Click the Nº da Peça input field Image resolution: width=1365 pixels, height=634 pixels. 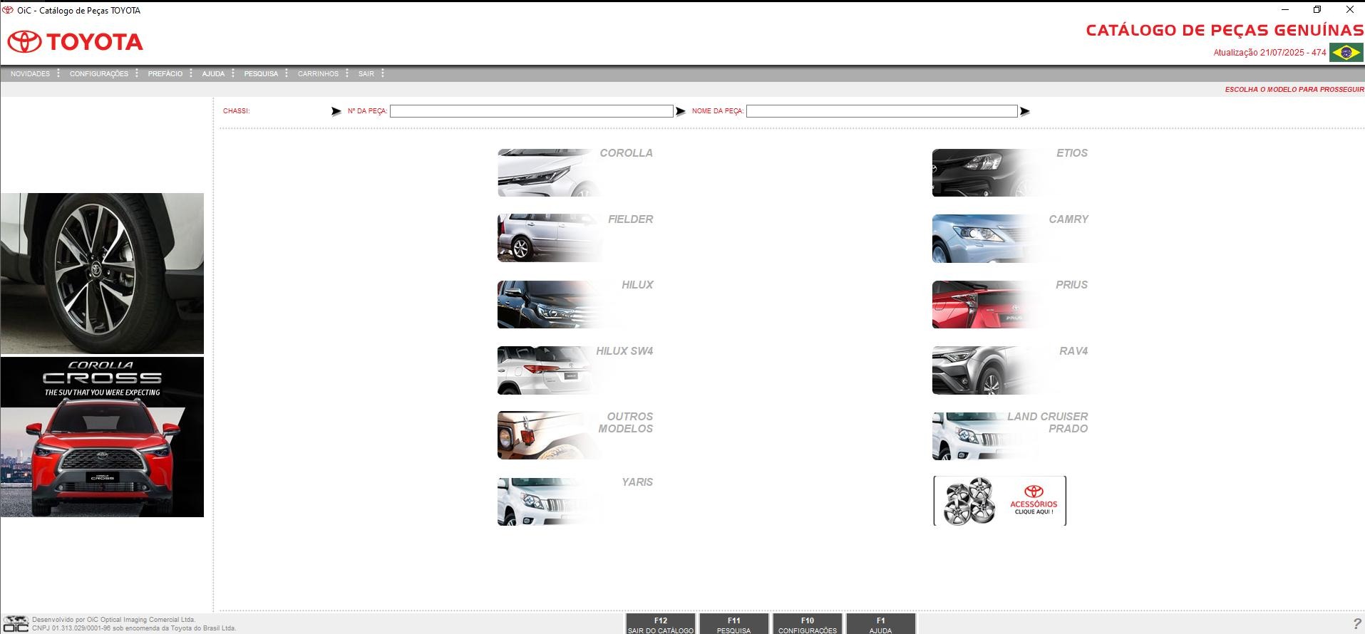pos(531,111)
